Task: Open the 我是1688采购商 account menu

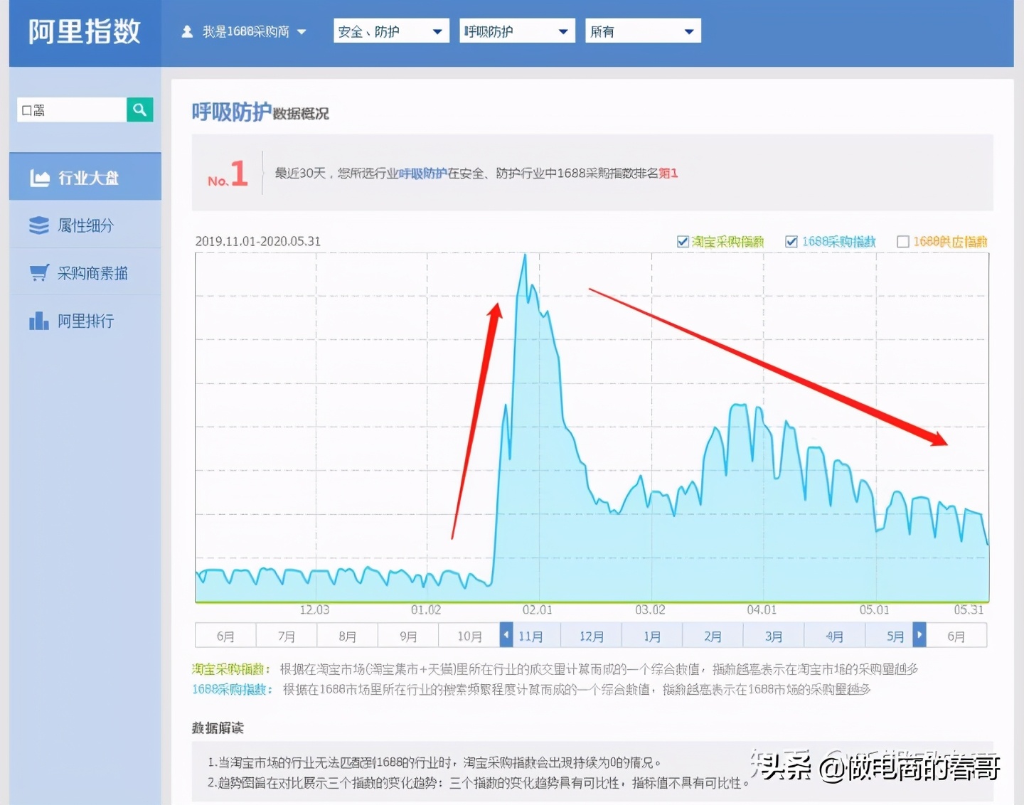Action: tap(245, 31)
